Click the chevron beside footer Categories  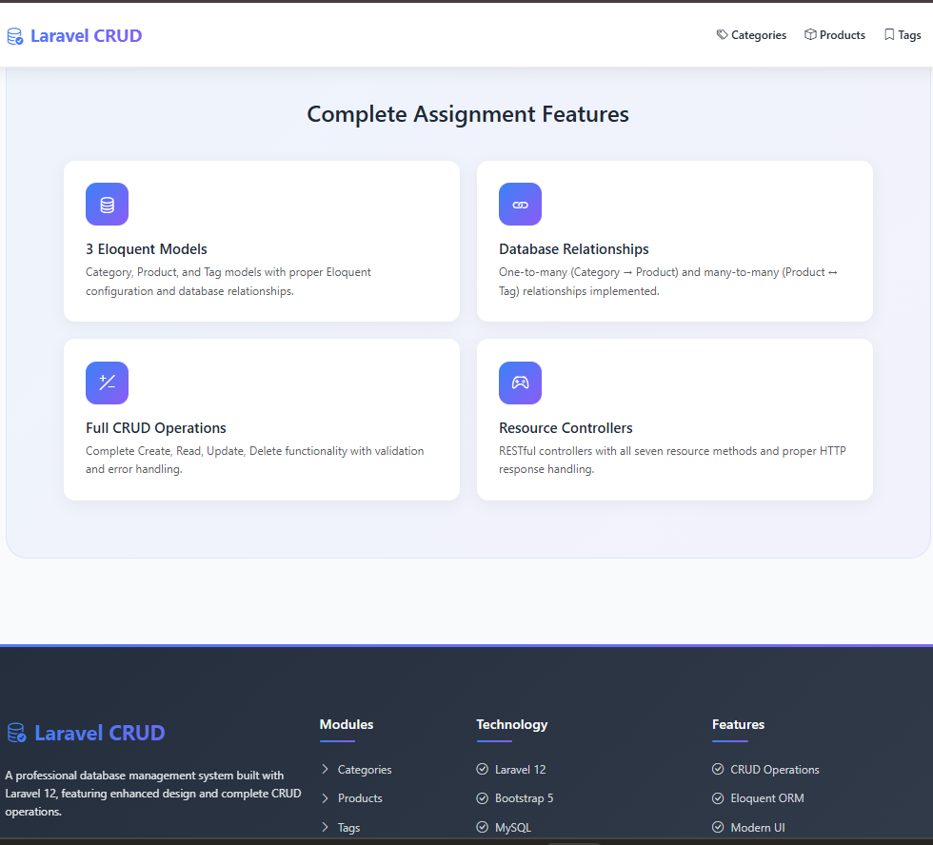click(325, 769)
